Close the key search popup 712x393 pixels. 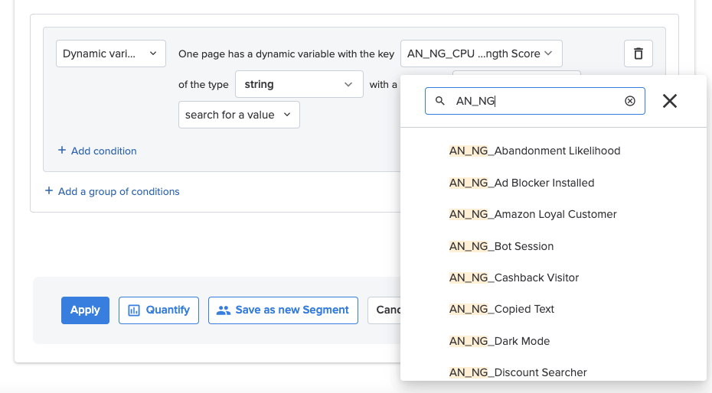pos(670,101)
